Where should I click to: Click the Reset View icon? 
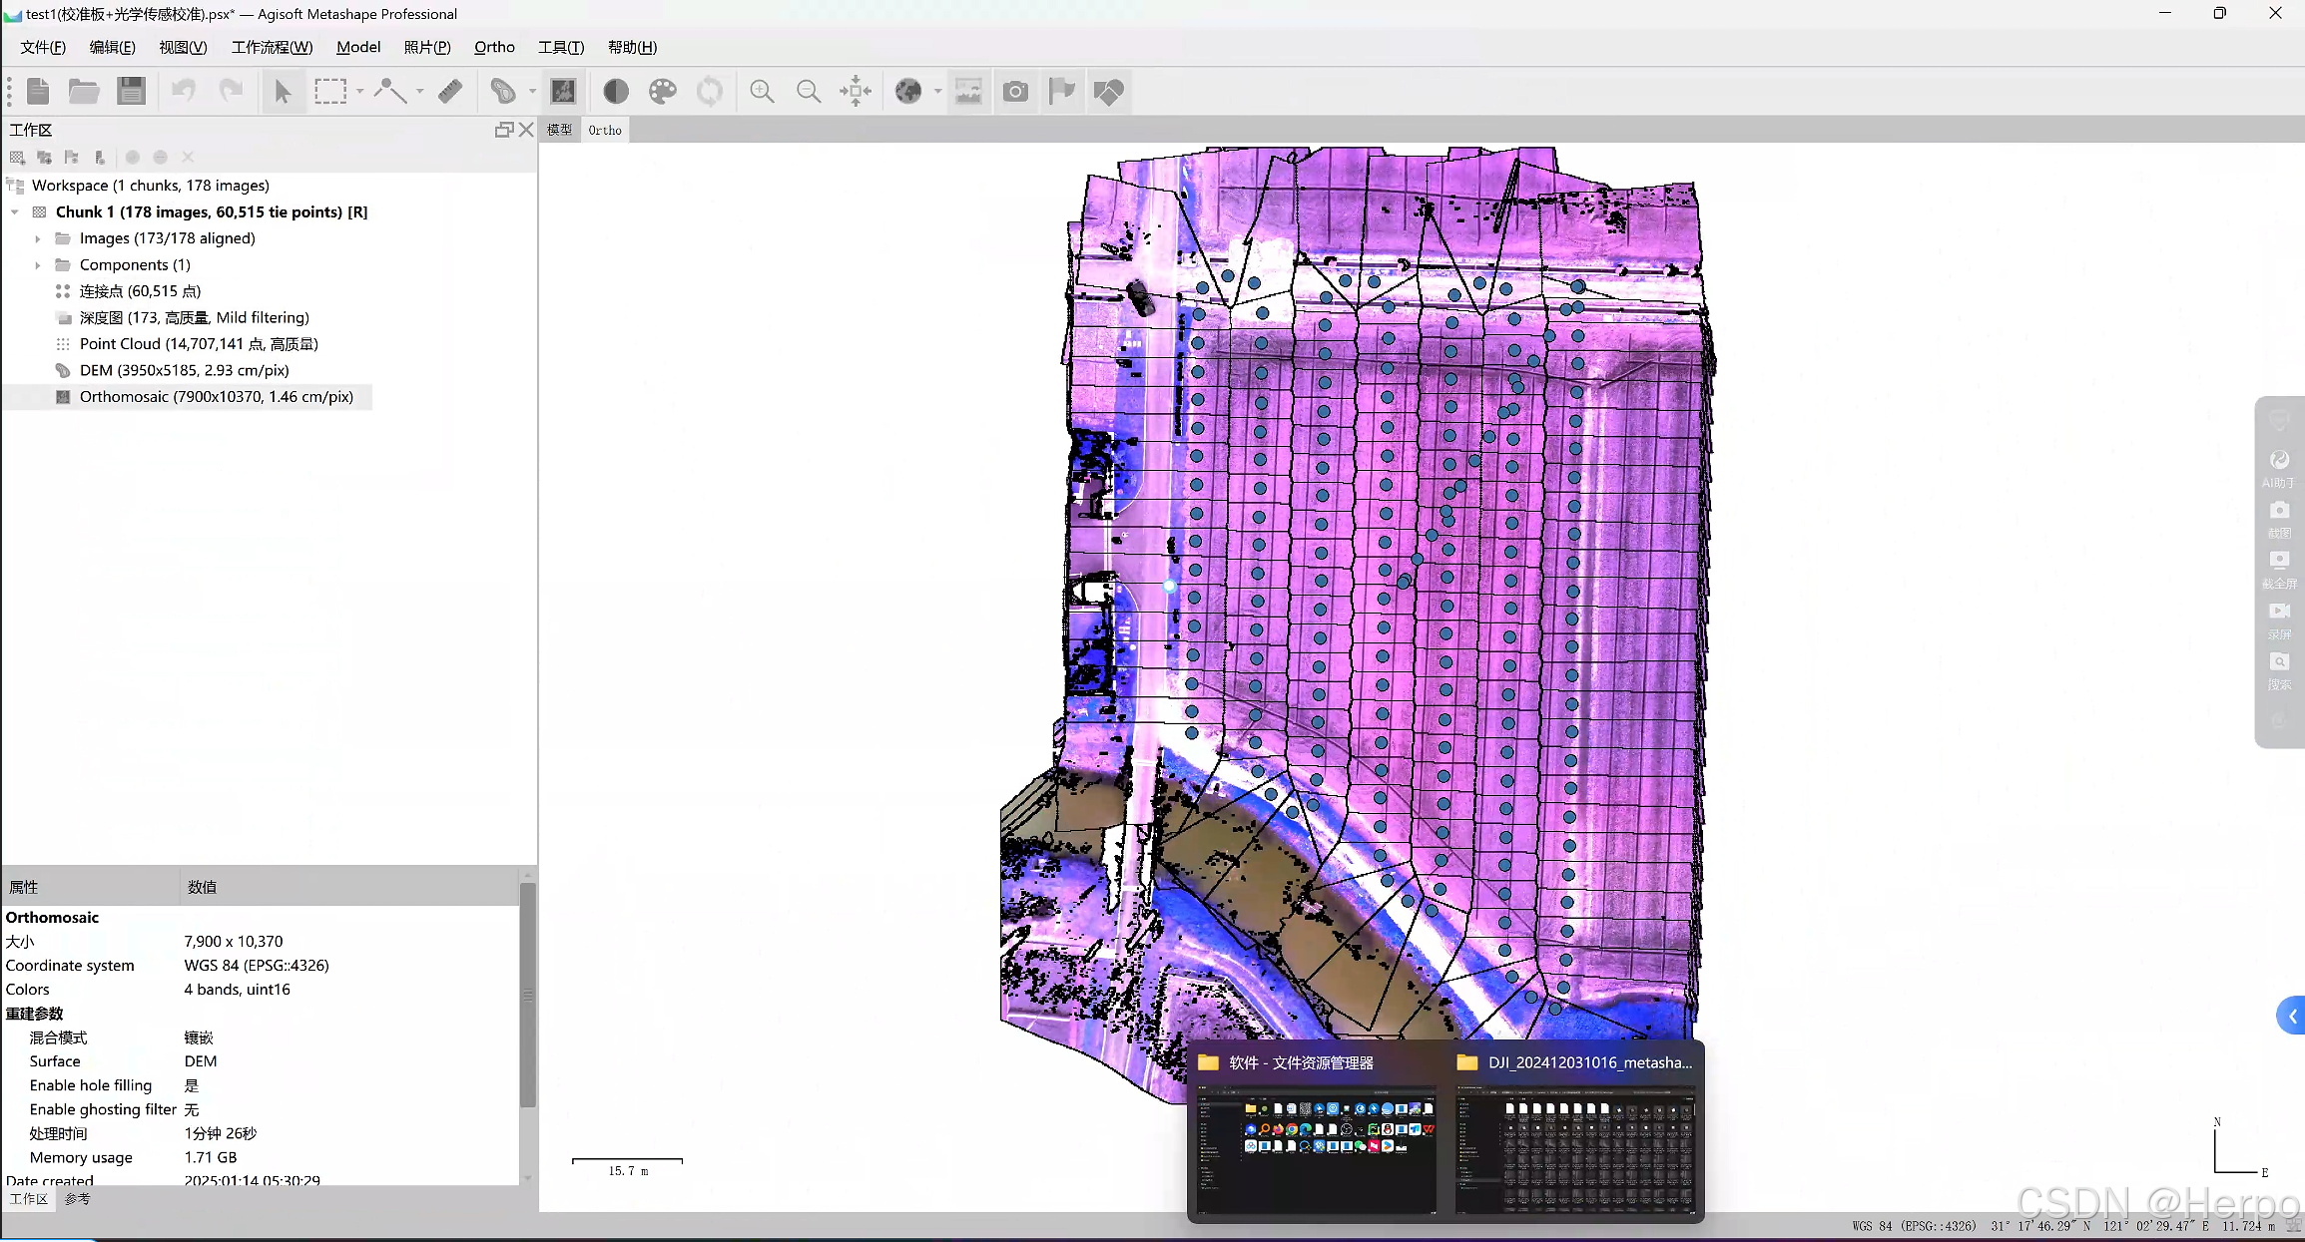[x=856, y=92]
